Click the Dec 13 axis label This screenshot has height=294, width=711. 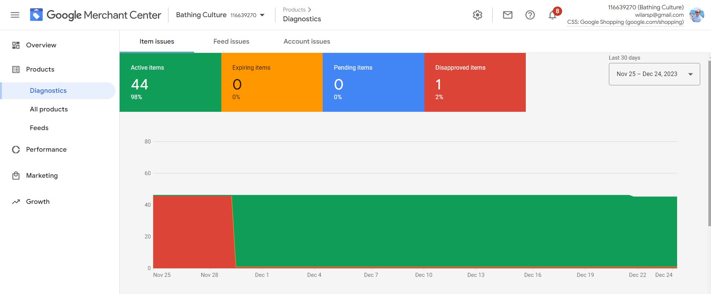[x=476, y=275]
